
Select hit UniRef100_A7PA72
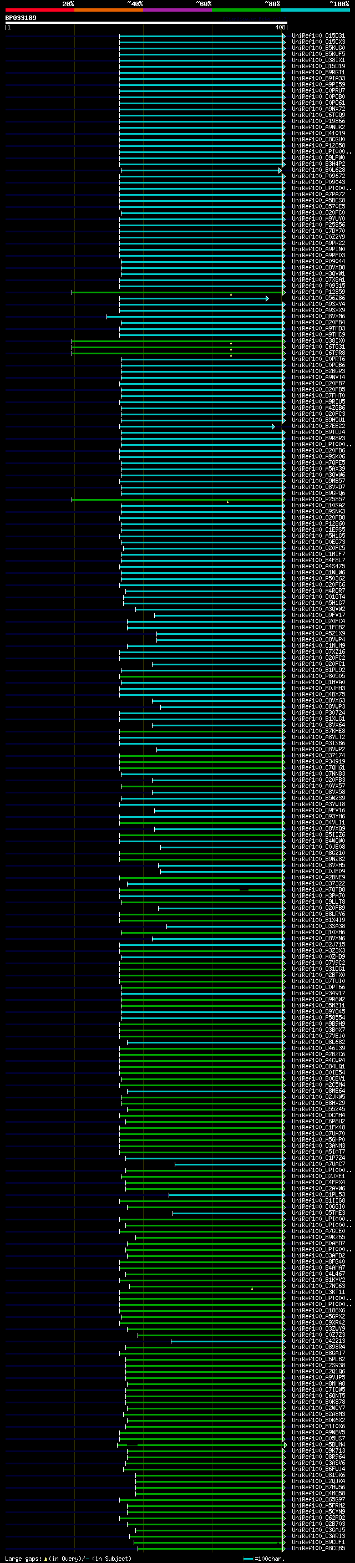318,194
